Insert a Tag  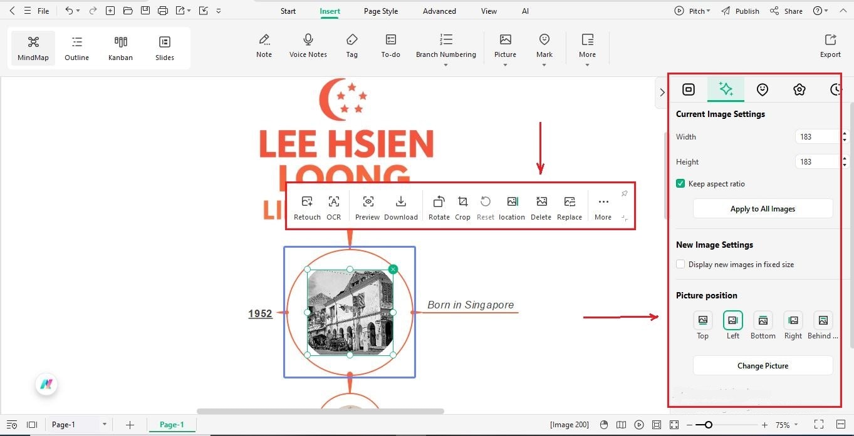coord(352,46)
